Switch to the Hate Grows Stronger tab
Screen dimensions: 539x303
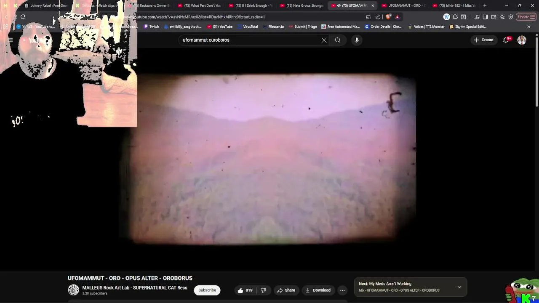(302, 5)
